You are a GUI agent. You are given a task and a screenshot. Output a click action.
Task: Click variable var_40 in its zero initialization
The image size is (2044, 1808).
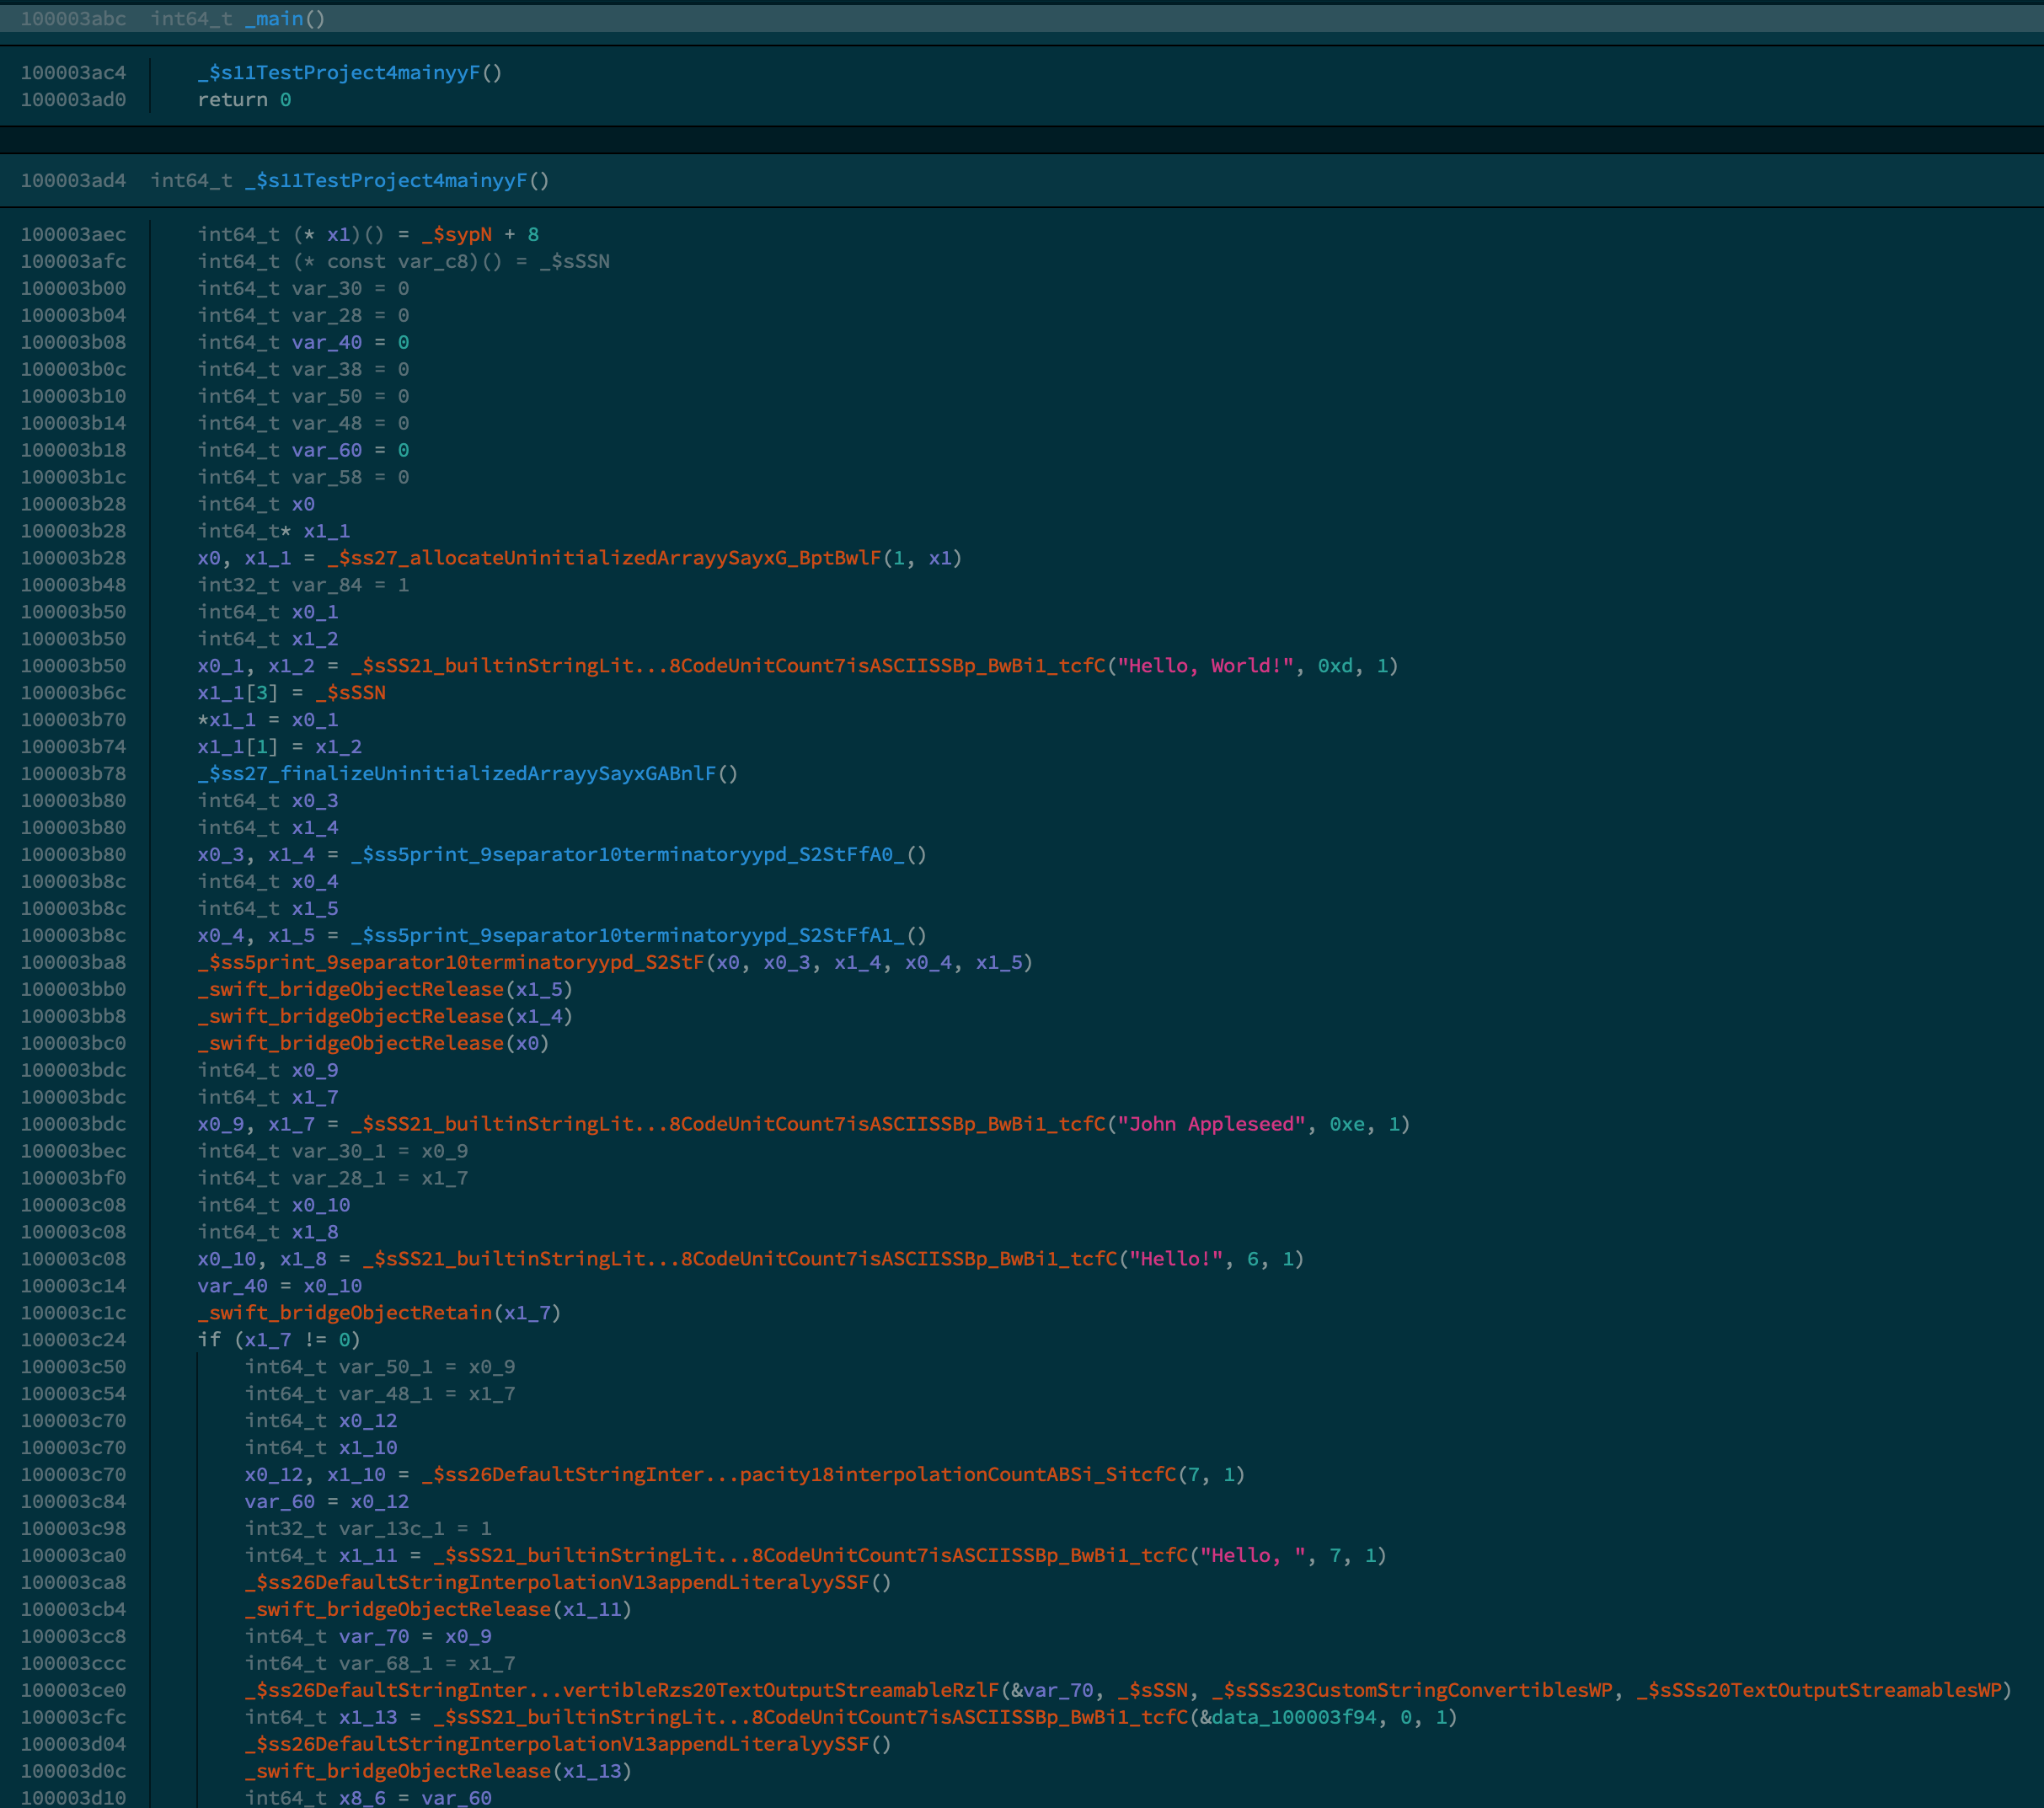click(327, 343)
